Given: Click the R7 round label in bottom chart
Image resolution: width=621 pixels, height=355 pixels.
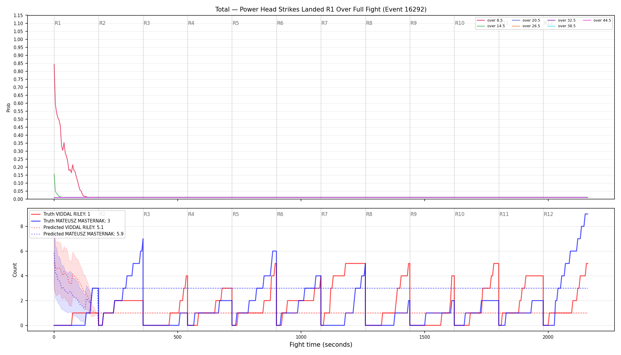Looking at the screenshot, I should point(324,214).
